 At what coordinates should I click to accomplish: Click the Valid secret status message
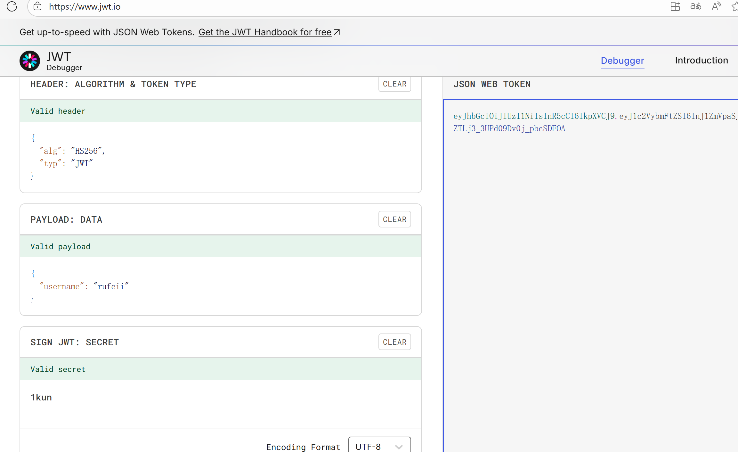click(x=58, y=369)
